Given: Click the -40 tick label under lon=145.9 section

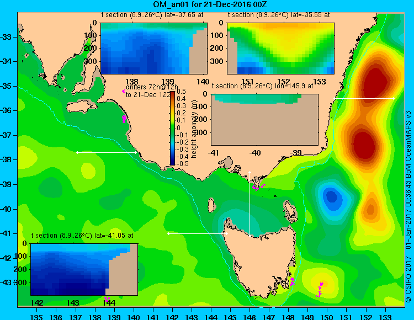Looking at the screenshot, I should click(x=255, y=152).
